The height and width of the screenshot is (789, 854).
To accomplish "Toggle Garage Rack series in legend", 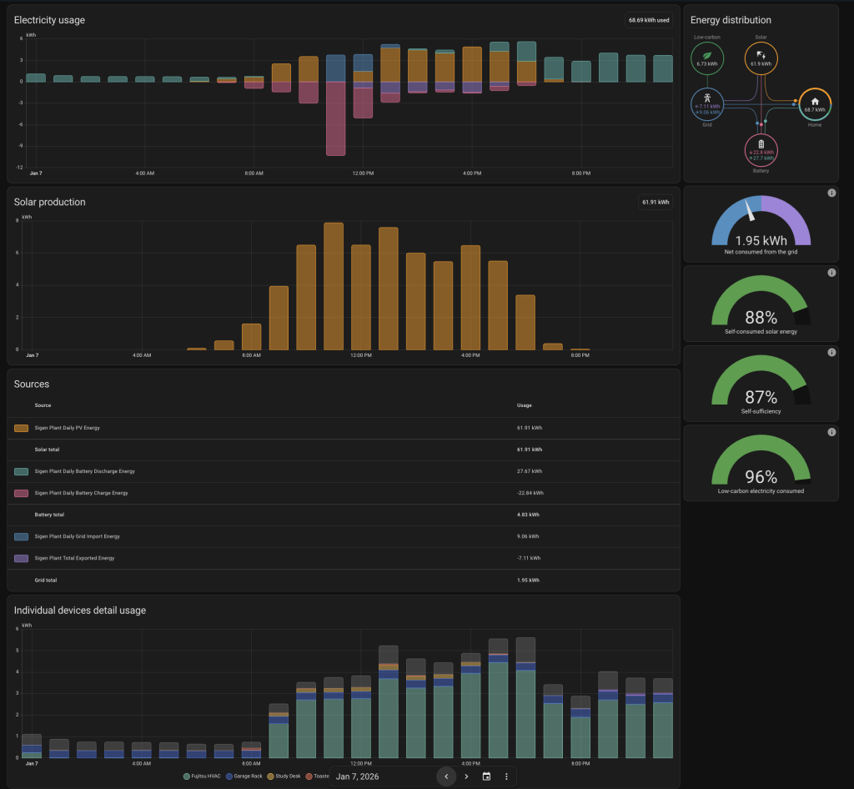I will 247,776.
